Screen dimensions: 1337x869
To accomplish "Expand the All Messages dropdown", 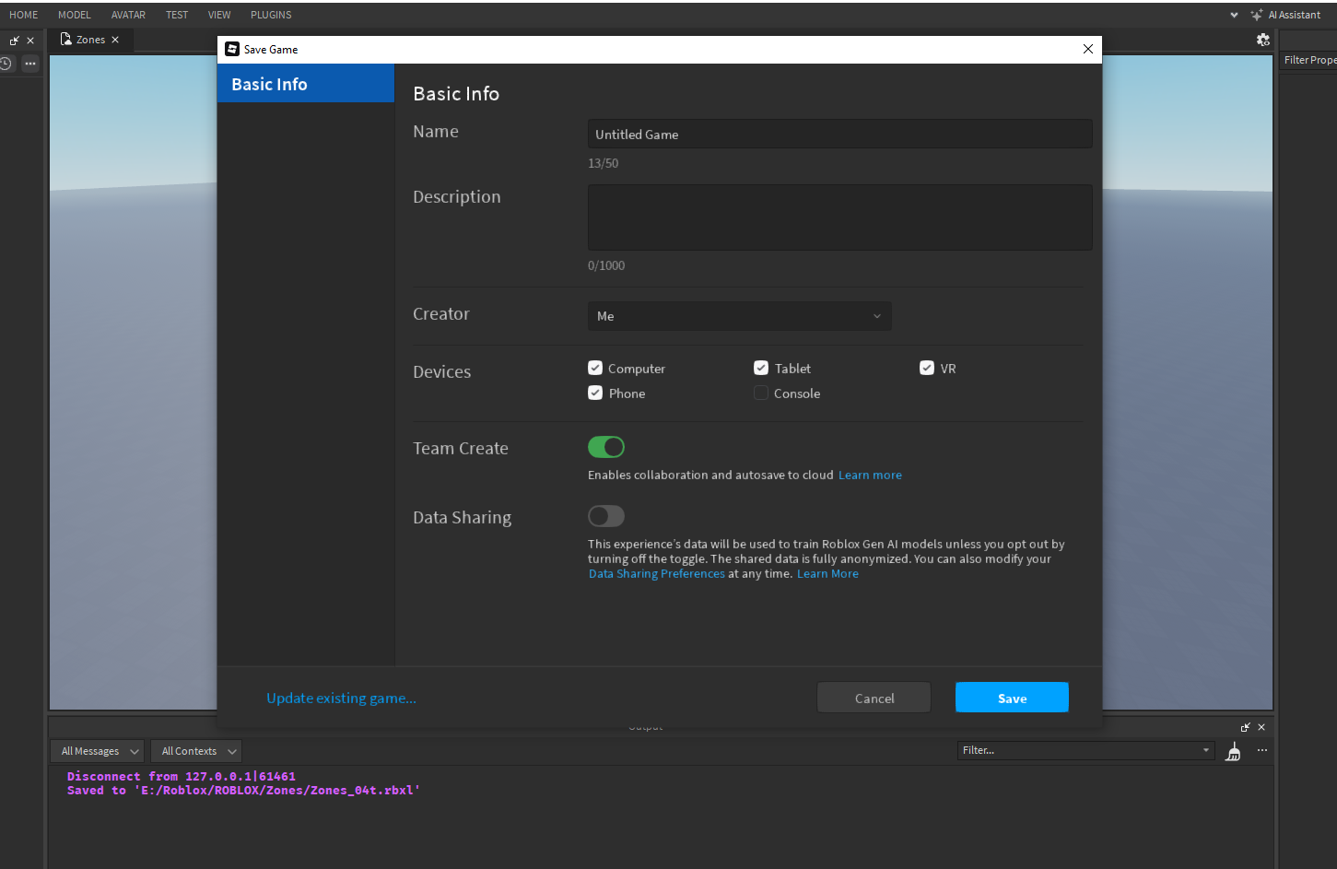I will pyautogui.click(x=98, y=751).
